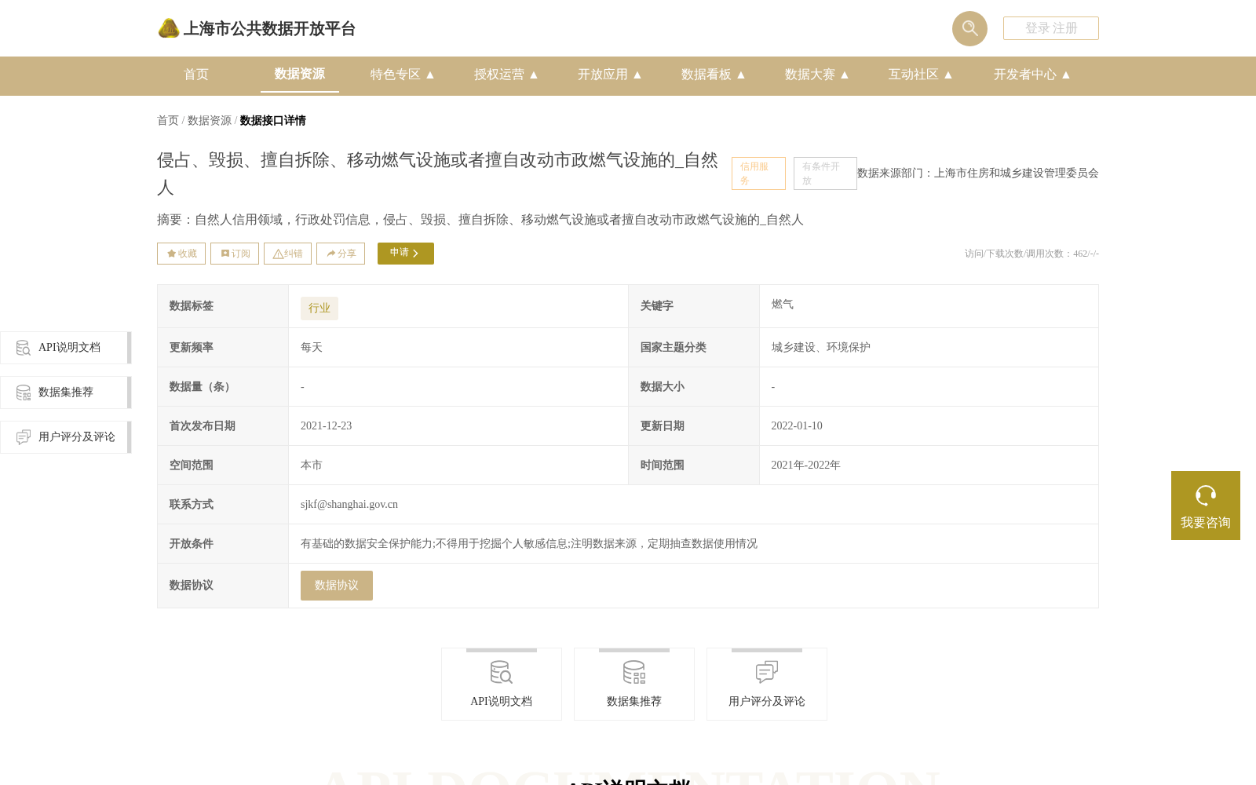Expand the 数据看板 menu arrow
The height and width of the screenshot is (785, 1256).
point(741,75)
